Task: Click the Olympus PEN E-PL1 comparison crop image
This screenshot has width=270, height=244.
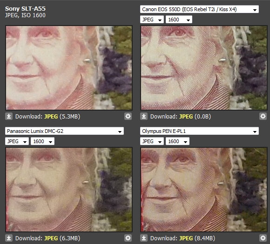Action: tap(204, 190)
